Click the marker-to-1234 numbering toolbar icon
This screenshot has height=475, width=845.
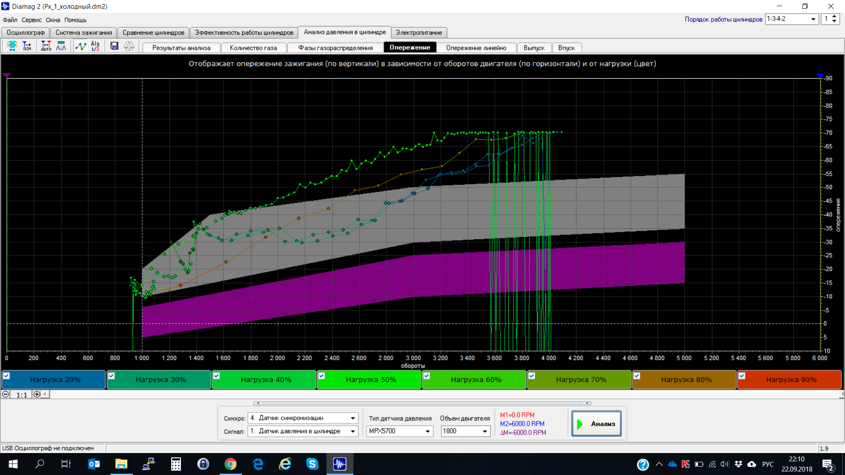click(27, 46)
